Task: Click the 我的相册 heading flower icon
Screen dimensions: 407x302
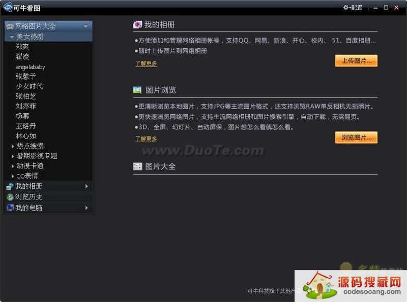Action: coord(137,24)
